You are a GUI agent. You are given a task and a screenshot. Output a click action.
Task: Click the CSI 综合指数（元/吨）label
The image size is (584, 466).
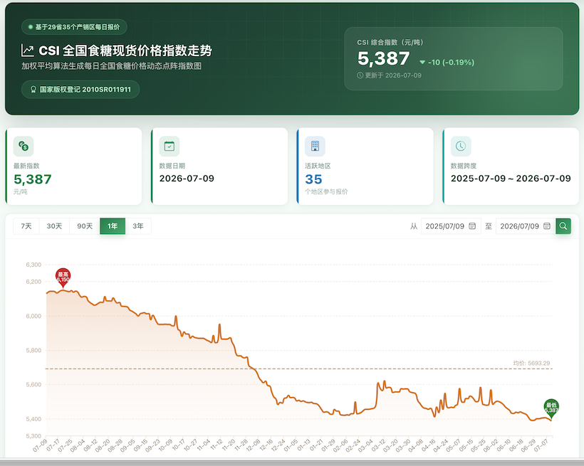(x=390, y=42)
